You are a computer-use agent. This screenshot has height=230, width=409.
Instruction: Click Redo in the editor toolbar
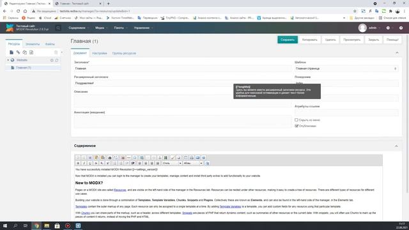click(x=84, y=158)
